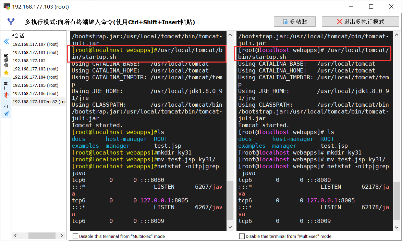Image resolution: width=402 pixels, height=241 pixels.
Task: Select session 192.168.177.105 (root)
Action: tap(35, 85)
